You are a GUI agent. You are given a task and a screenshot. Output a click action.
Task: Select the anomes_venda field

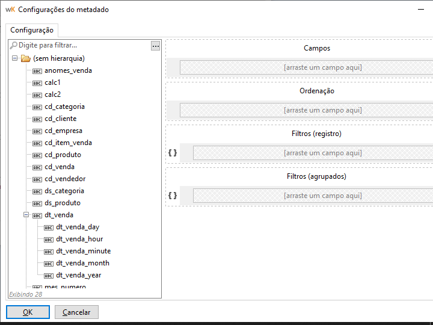68,70
